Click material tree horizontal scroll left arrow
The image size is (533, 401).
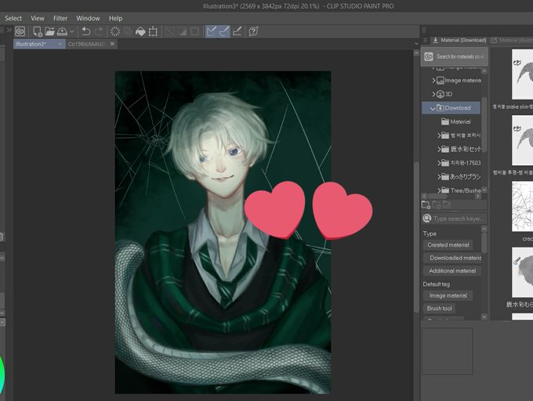pos(424,197)
